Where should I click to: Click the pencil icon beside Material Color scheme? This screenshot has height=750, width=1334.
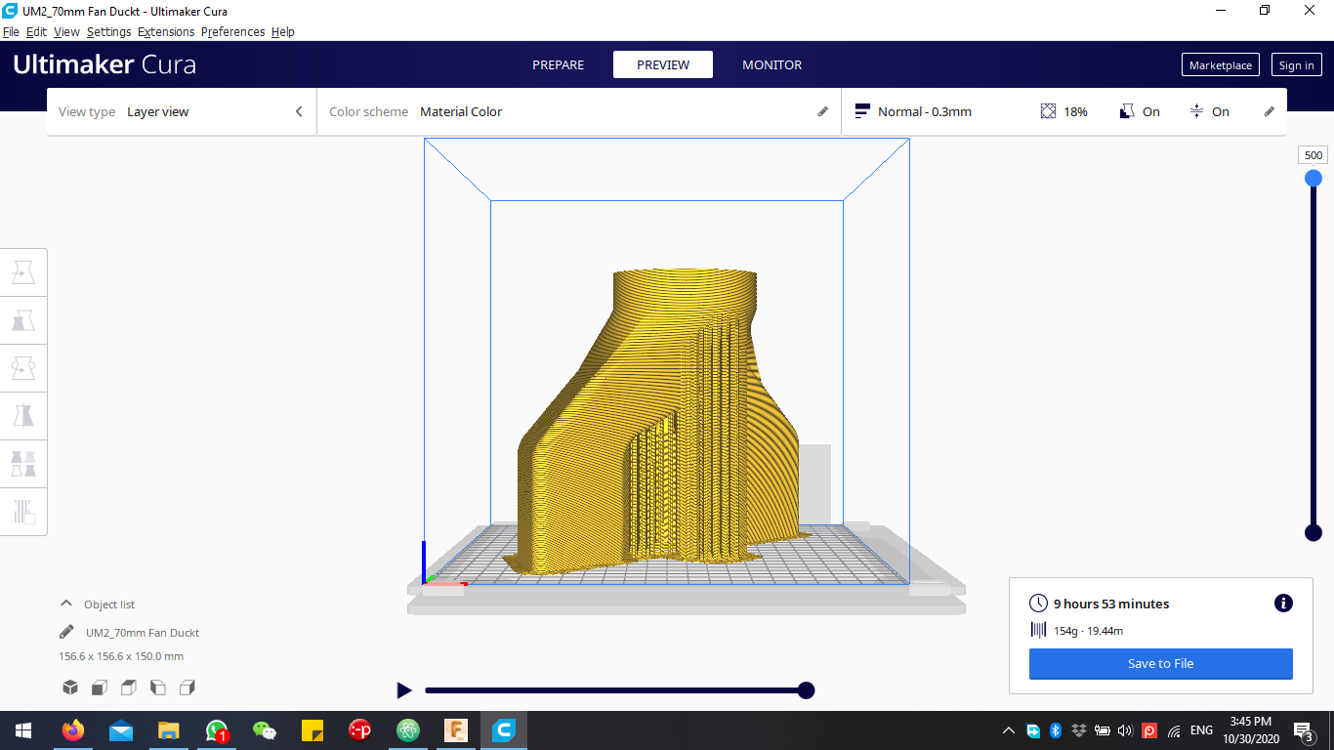click(822, 111)
